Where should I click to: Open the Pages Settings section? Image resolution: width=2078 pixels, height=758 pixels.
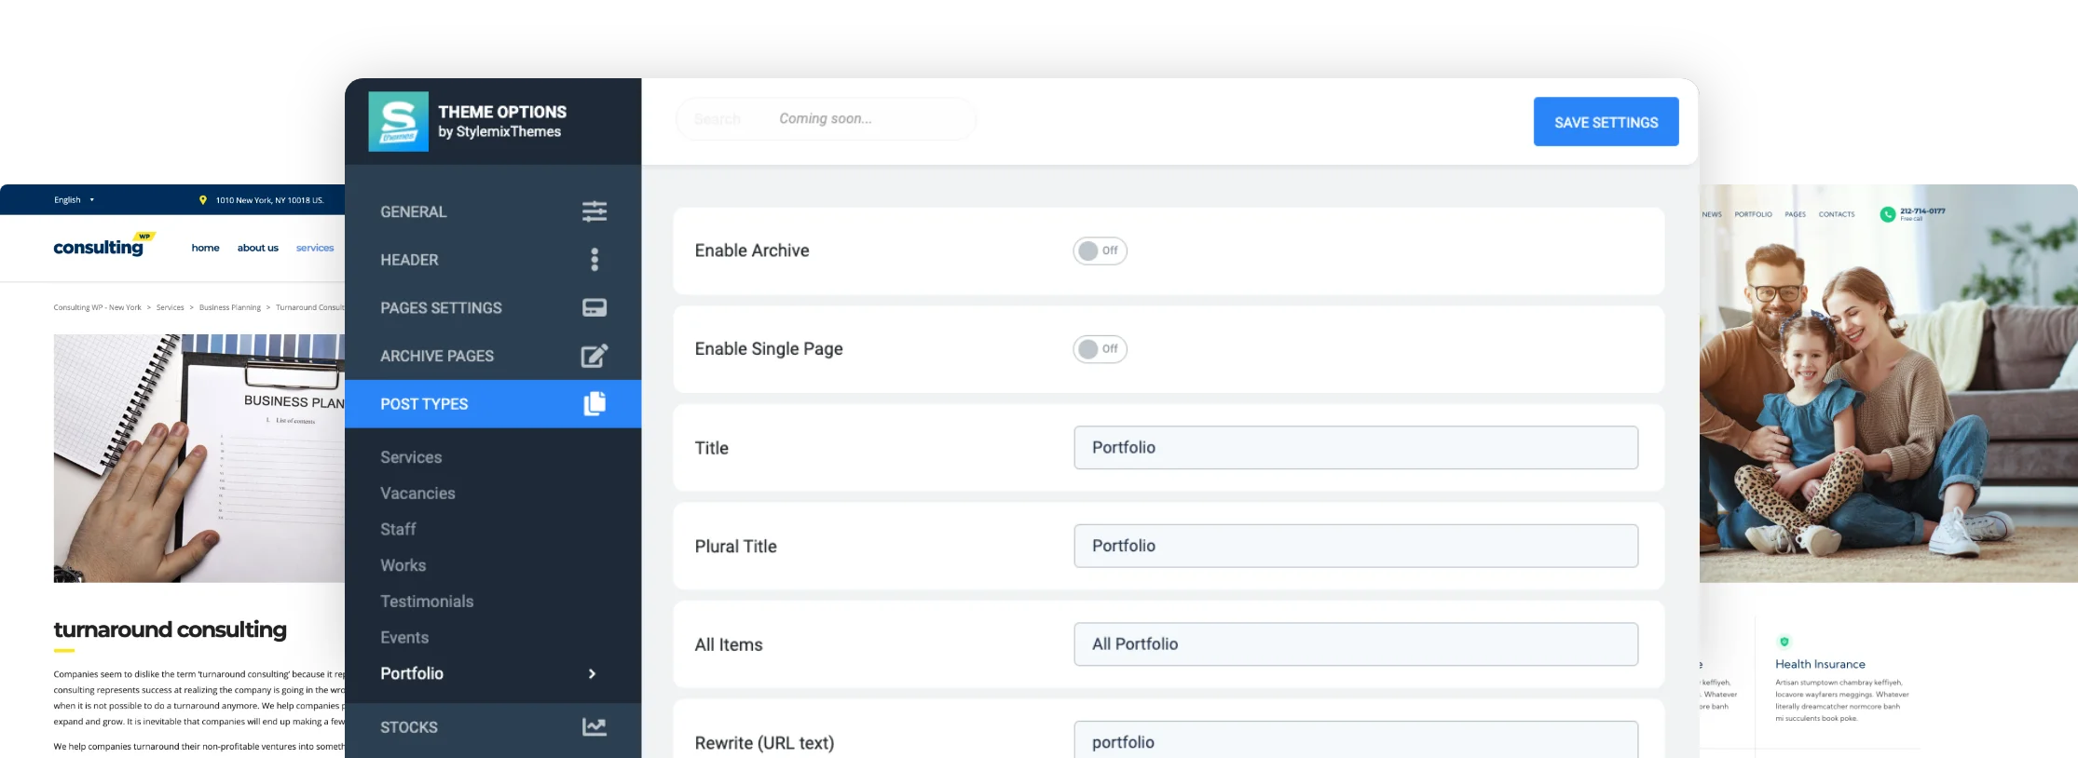pyautogui.click(x=493, y=308)
